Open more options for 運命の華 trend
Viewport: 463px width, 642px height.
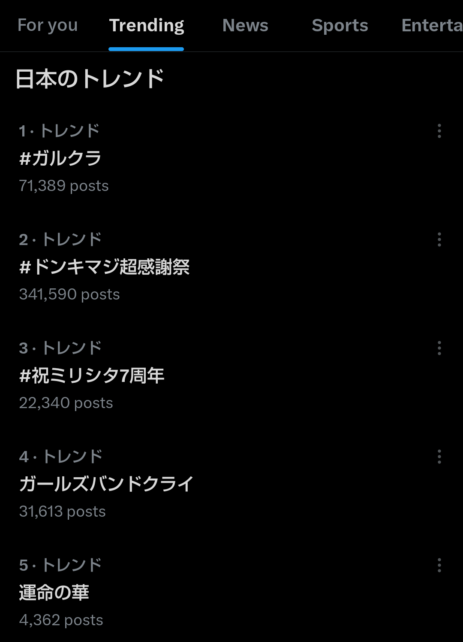pyautogui.click(x=439, y=565)
